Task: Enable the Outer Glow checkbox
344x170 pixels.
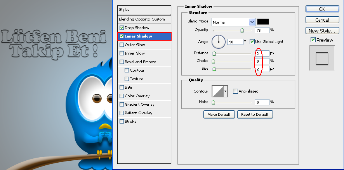Action: point(122,45)
